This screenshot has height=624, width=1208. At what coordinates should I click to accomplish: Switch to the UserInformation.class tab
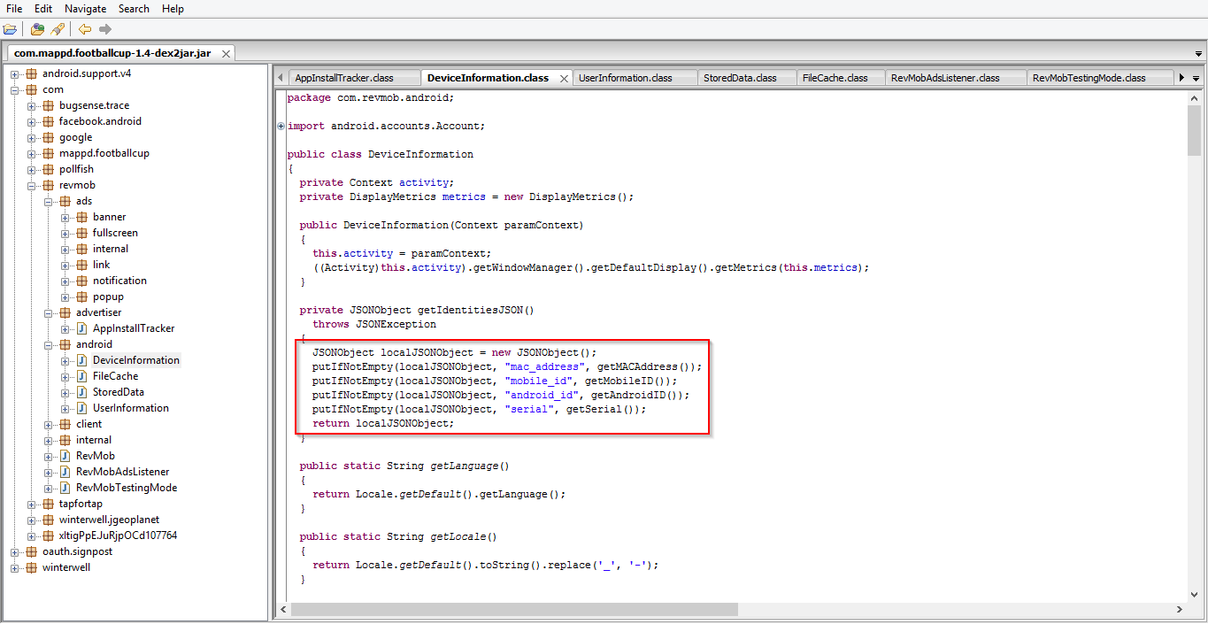(625, 78)
